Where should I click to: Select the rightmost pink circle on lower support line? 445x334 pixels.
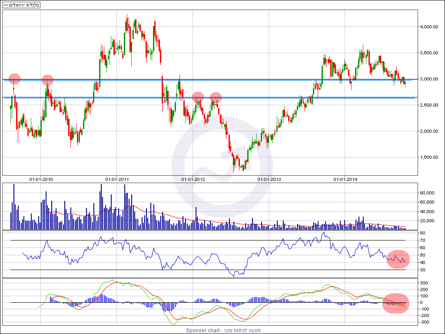(x=216, y=97)
